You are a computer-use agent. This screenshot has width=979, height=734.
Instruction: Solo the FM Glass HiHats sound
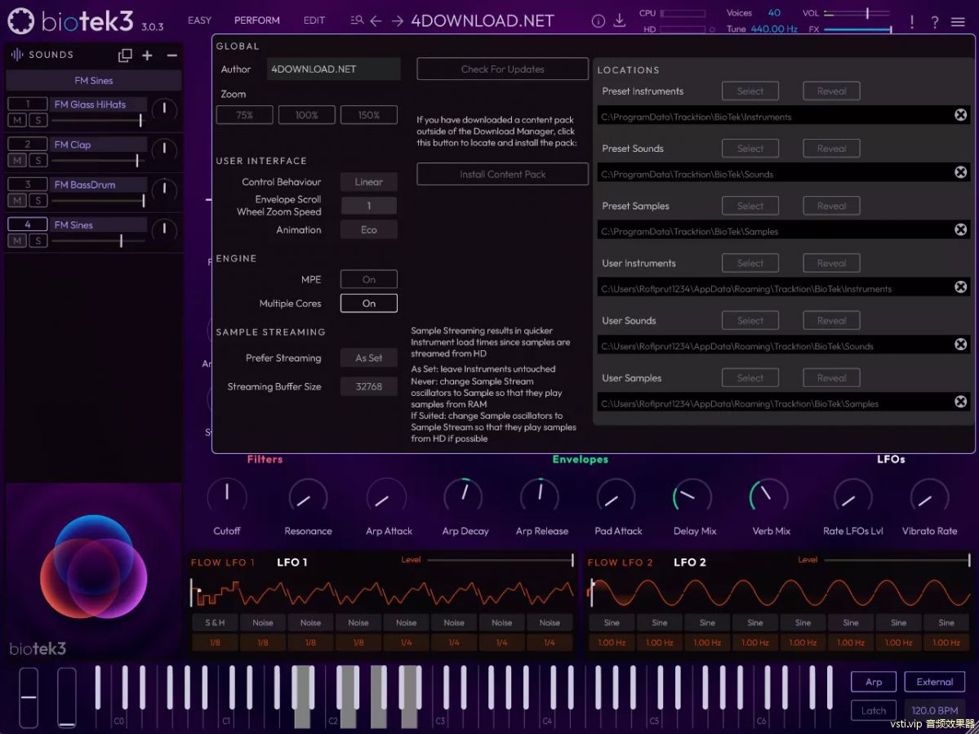[x=38, y=121]
